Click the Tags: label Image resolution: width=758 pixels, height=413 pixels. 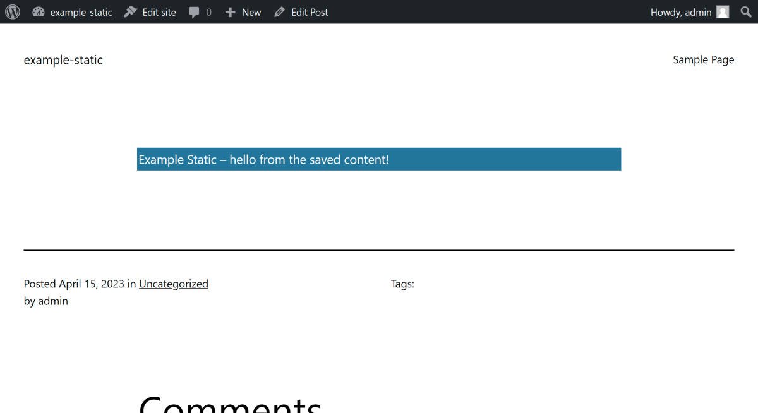402,284
